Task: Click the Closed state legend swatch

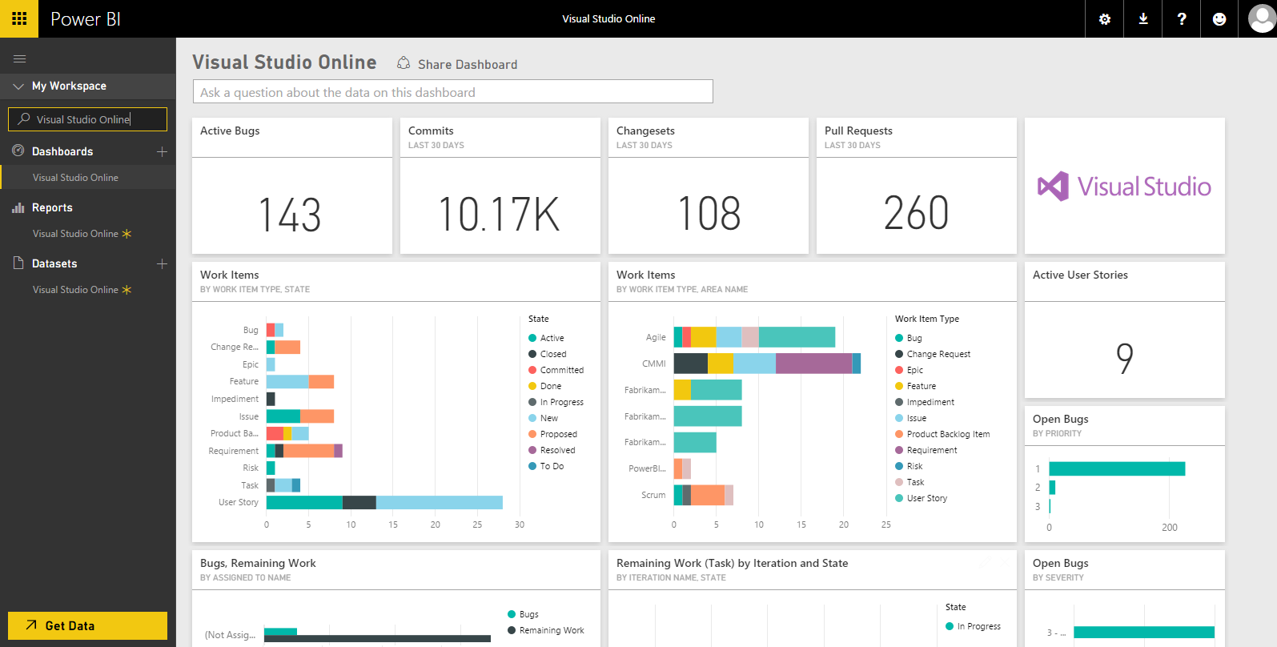Action: coord(532,354)
